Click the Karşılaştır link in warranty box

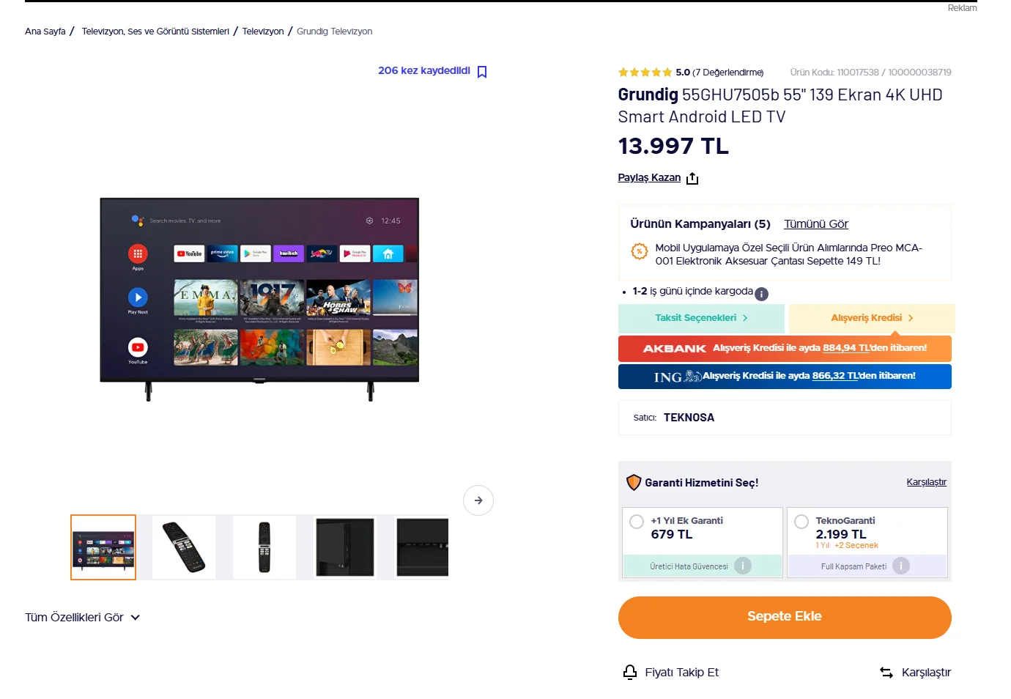(927, 482)
